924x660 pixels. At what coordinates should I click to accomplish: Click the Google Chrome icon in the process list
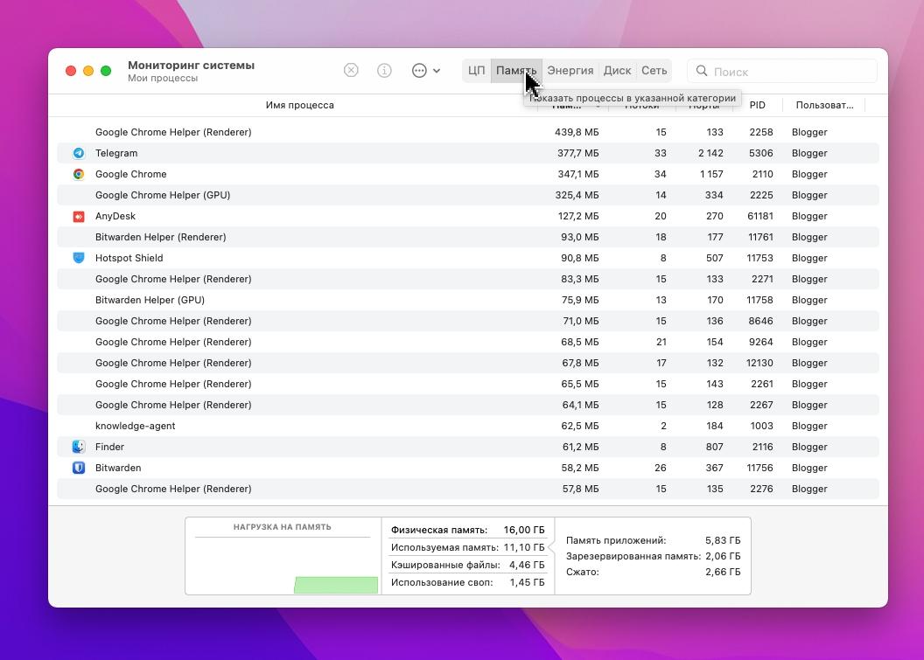[79, 174]
